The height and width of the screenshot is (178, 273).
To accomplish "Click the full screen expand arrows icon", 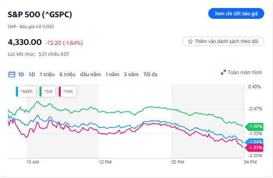I will click(223, 72).
